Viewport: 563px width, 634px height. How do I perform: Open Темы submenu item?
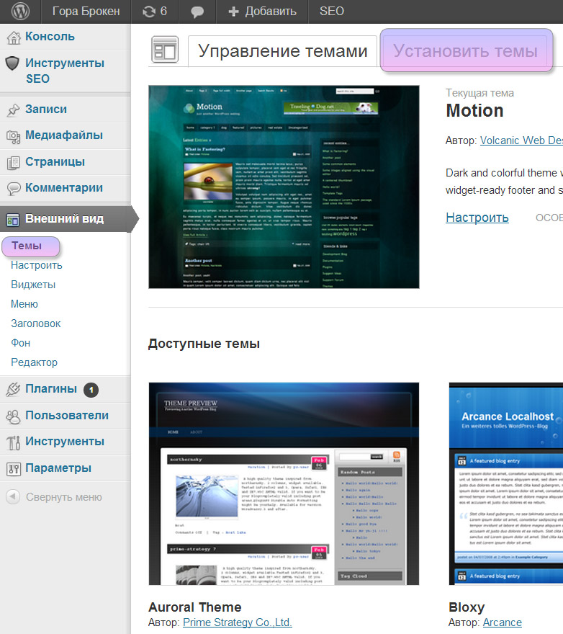point(27,246)
